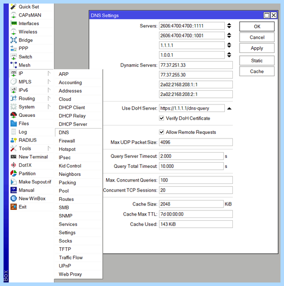Open Addresses from the IP submenu

pos(79,91)
